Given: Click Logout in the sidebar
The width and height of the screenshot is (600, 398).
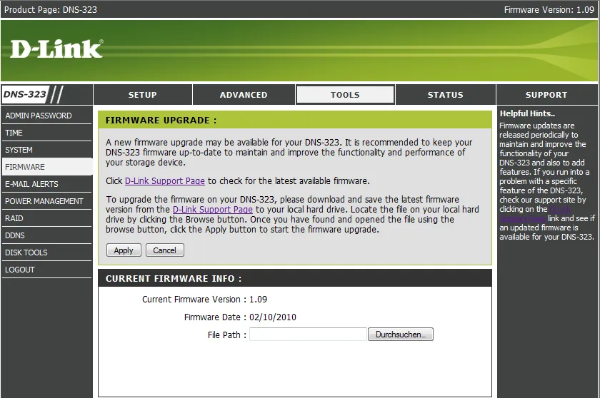Looking at the screenshot, I should 46,270.
